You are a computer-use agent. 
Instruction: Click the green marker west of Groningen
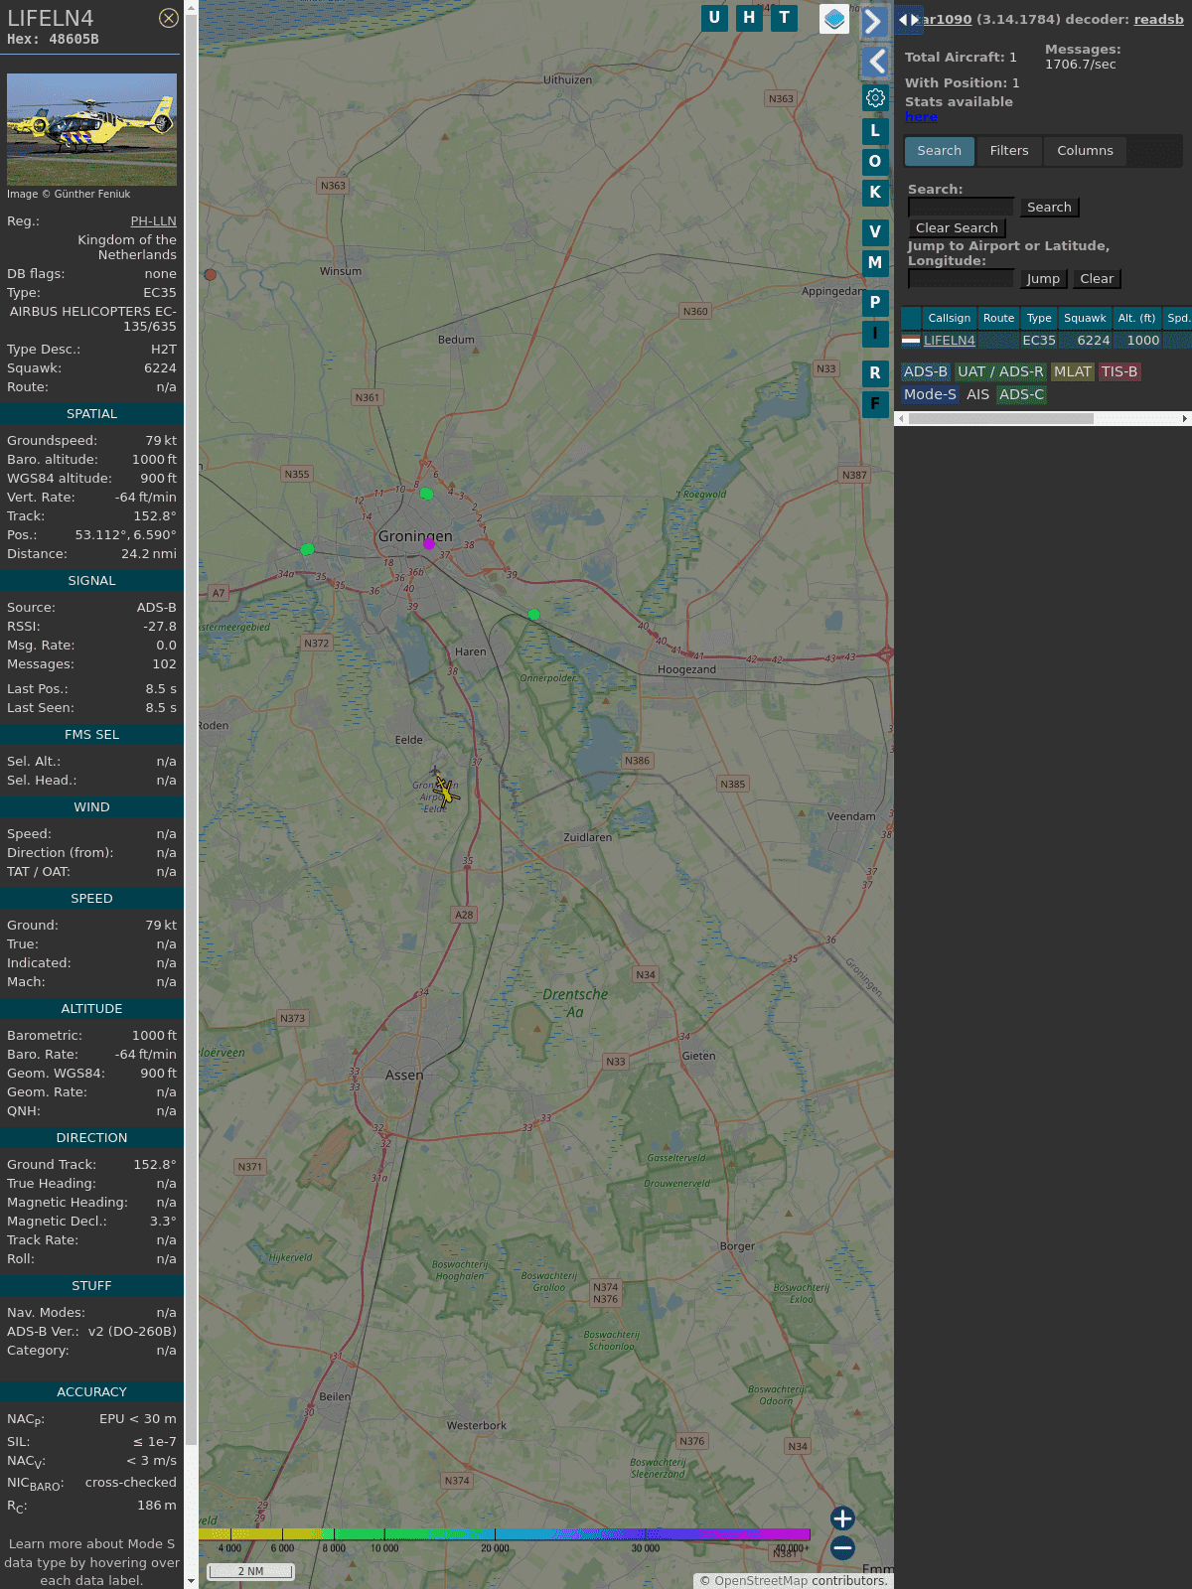(x=307, y=549)
